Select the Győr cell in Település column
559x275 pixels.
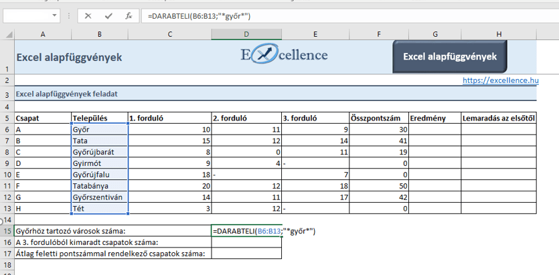click(x=100, y=129)
